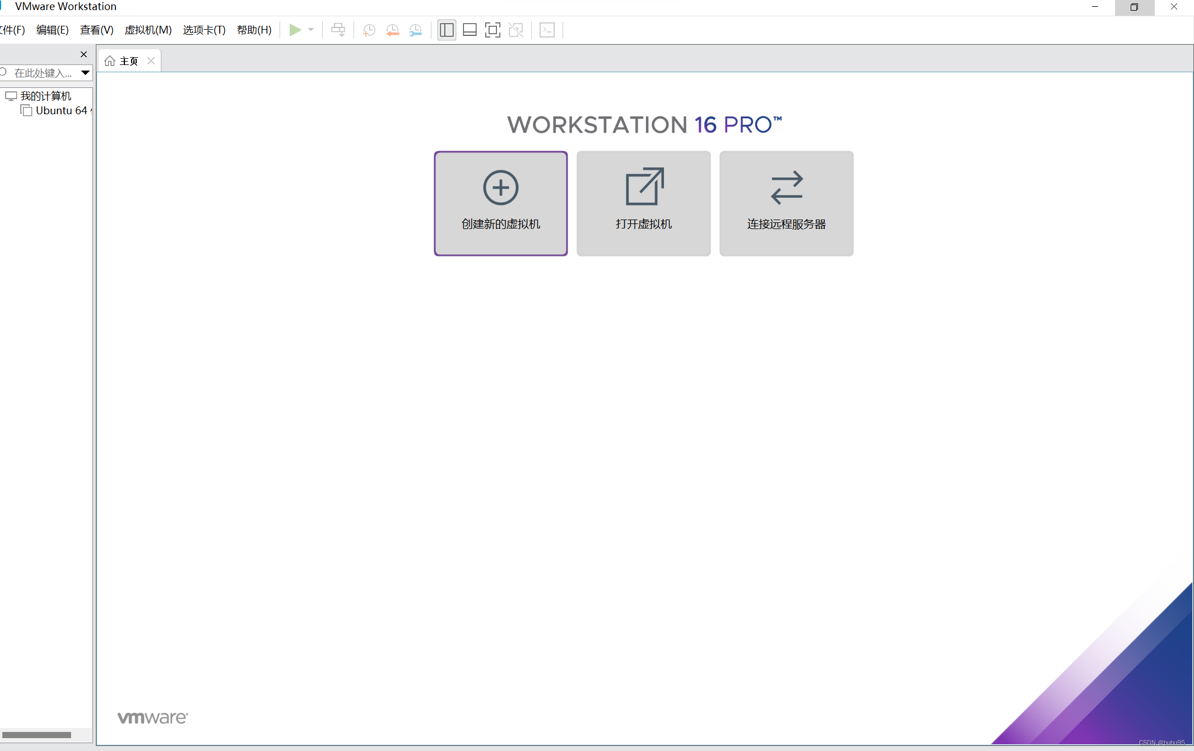The image size is (1194, 751).
Task: Click 创建新的虚拟机 button
Action: click(500, 203)
